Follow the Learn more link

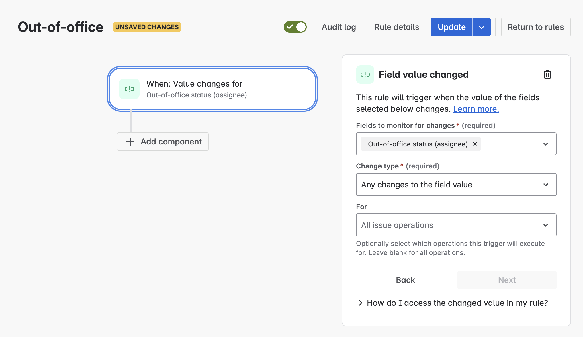(x=476, y=109)
